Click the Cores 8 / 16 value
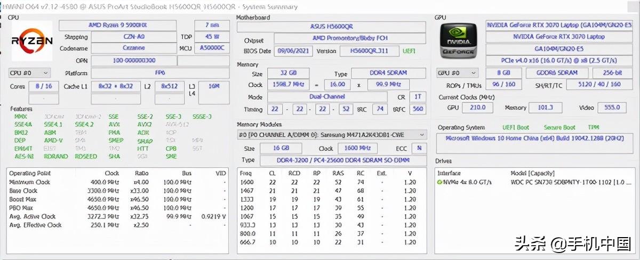The height and width of the screenshot is (260, 640). click(x=44, y=86)
